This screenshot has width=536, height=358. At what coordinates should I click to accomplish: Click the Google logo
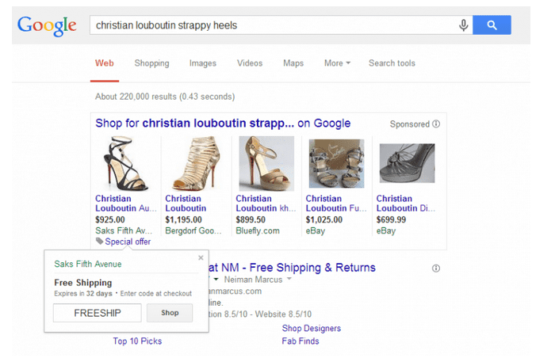(x=47, y=25)
